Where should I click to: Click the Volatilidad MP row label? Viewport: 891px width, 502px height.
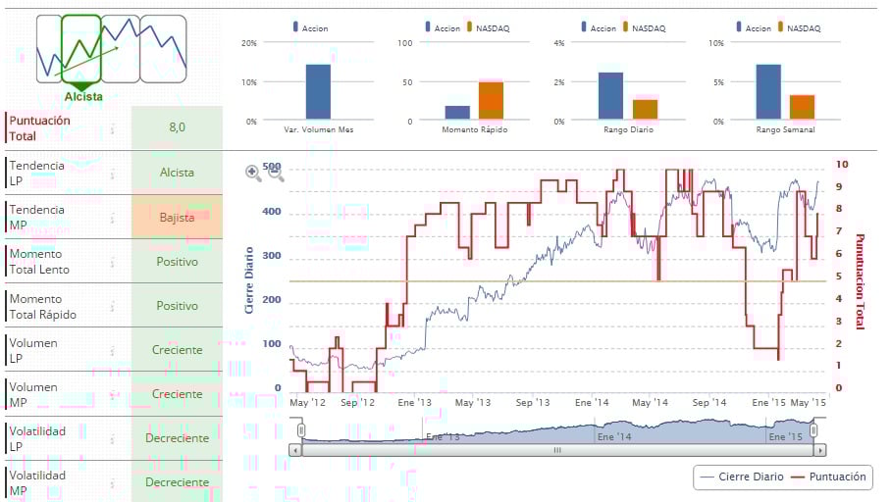point(37,482)
